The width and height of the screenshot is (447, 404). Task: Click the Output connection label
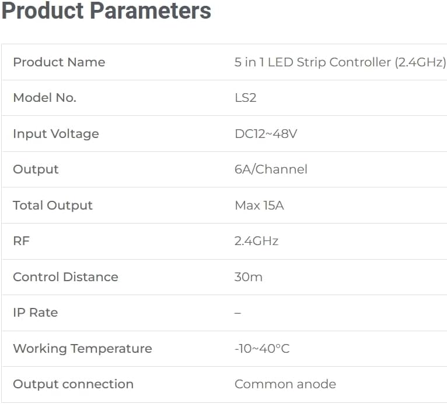click(x=73, y=384)
